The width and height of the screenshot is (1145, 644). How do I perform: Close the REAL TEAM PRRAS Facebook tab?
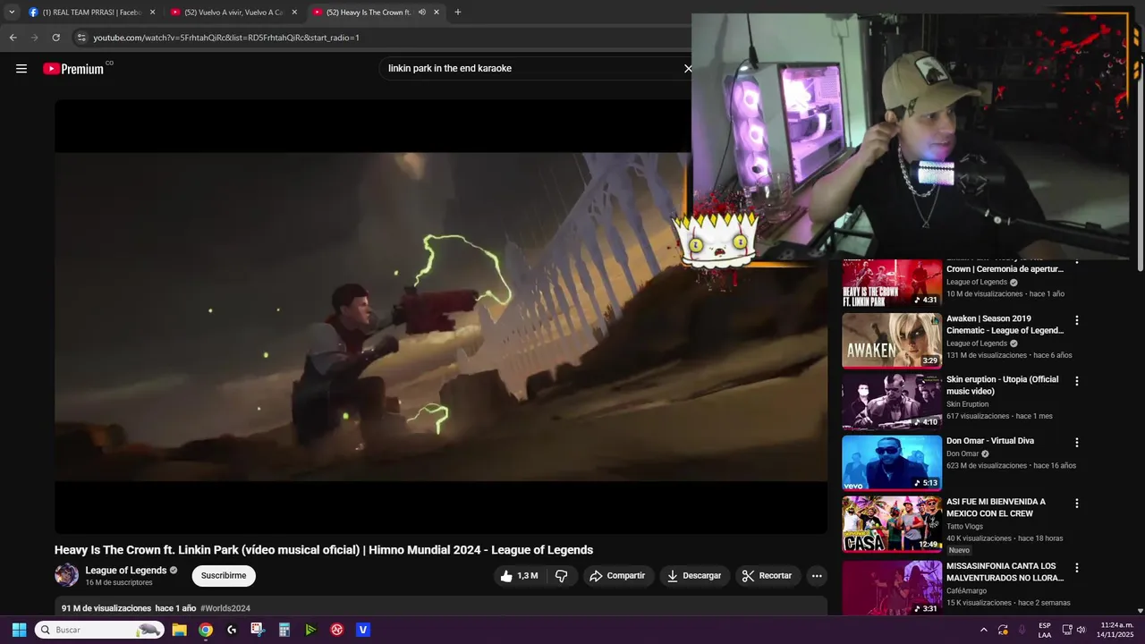[x=152, y=13]
